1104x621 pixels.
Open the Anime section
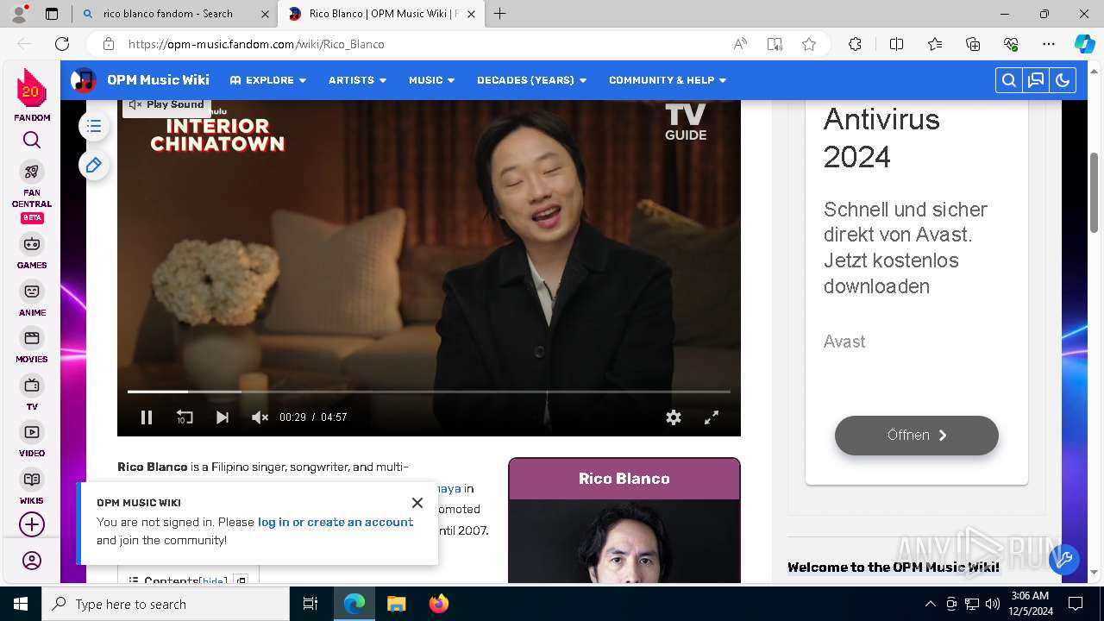[32, 299]
